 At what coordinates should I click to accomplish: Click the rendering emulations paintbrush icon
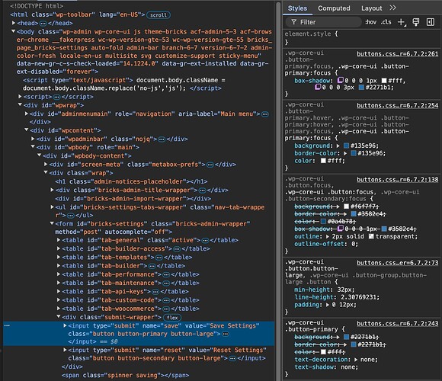coord(416,22)
